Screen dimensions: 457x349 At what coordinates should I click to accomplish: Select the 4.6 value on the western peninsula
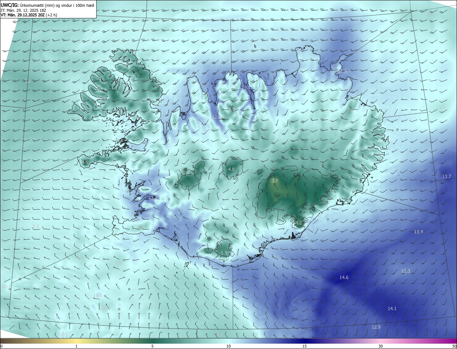[x=85, y=162]
